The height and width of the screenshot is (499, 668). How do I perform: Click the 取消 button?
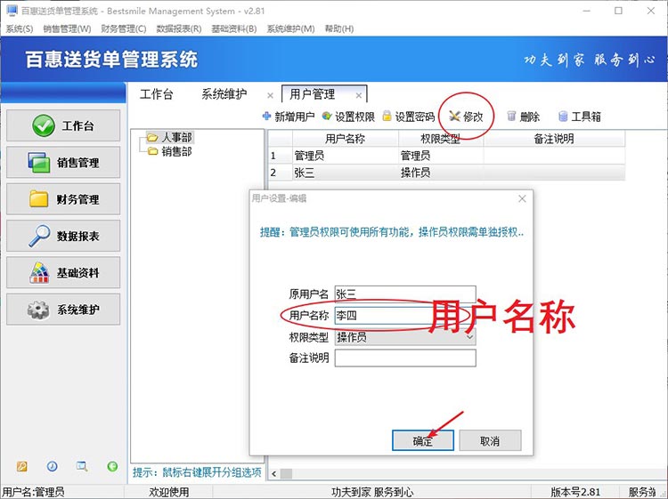[490, 440]
